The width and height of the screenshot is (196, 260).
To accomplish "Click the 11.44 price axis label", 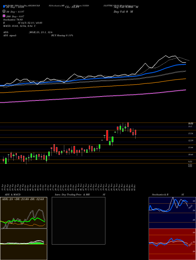I will click(191, 147).
